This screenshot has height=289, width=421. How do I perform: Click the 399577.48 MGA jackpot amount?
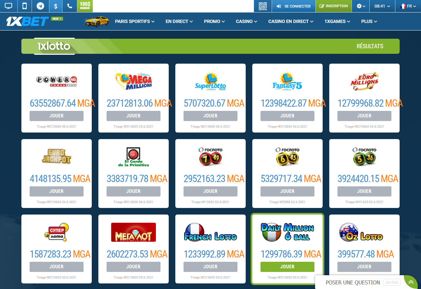click(365, 254)
